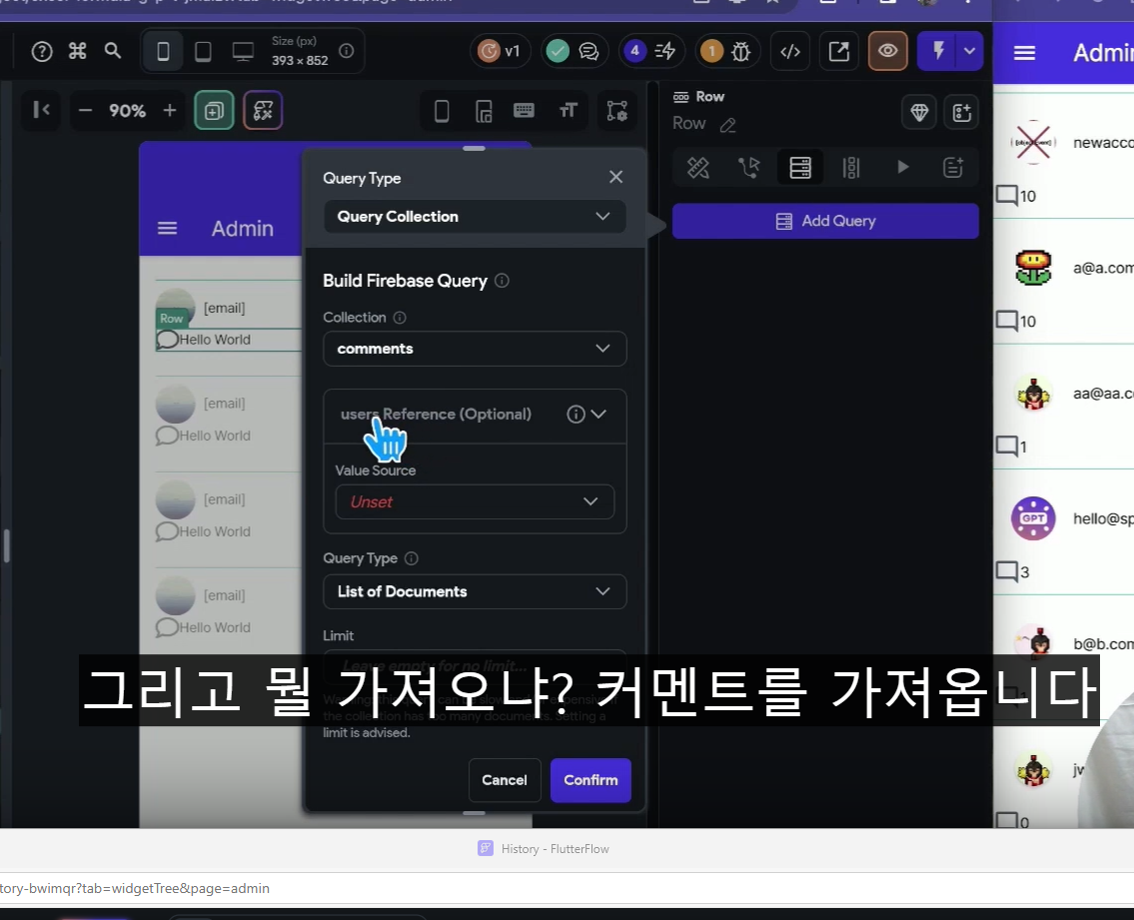Edit the Row widget name pencil icon

[727, 125]
